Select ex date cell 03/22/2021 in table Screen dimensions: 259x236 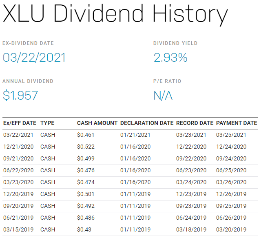18,135
